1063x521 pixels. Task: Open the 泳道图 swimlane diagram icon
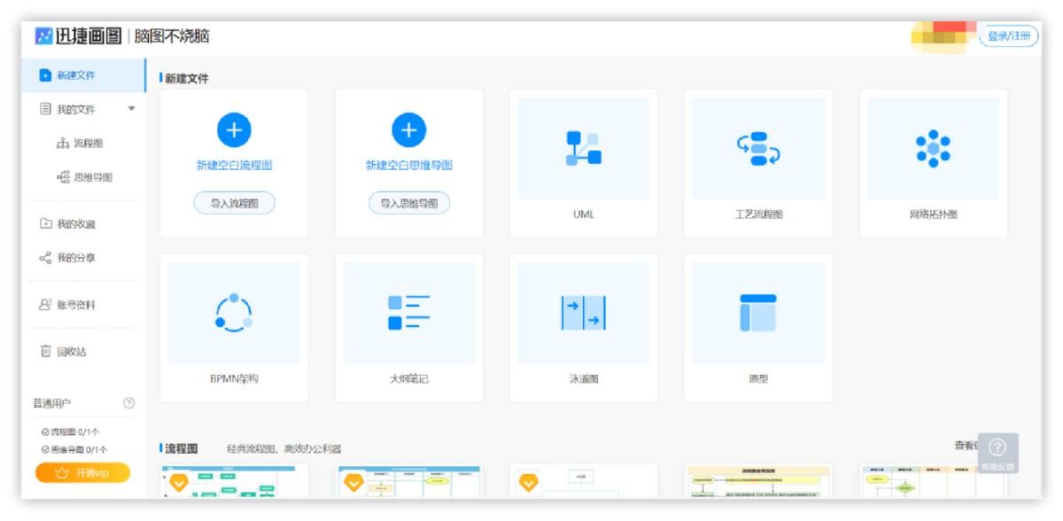(583, 312)
